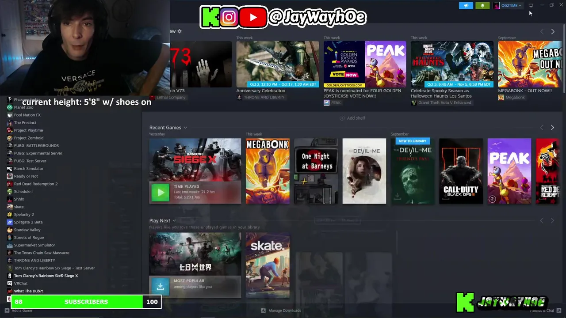566x318 pixels.
Task: Advance Recent Games shelf right arrow
Action: [x=552, y=128]
